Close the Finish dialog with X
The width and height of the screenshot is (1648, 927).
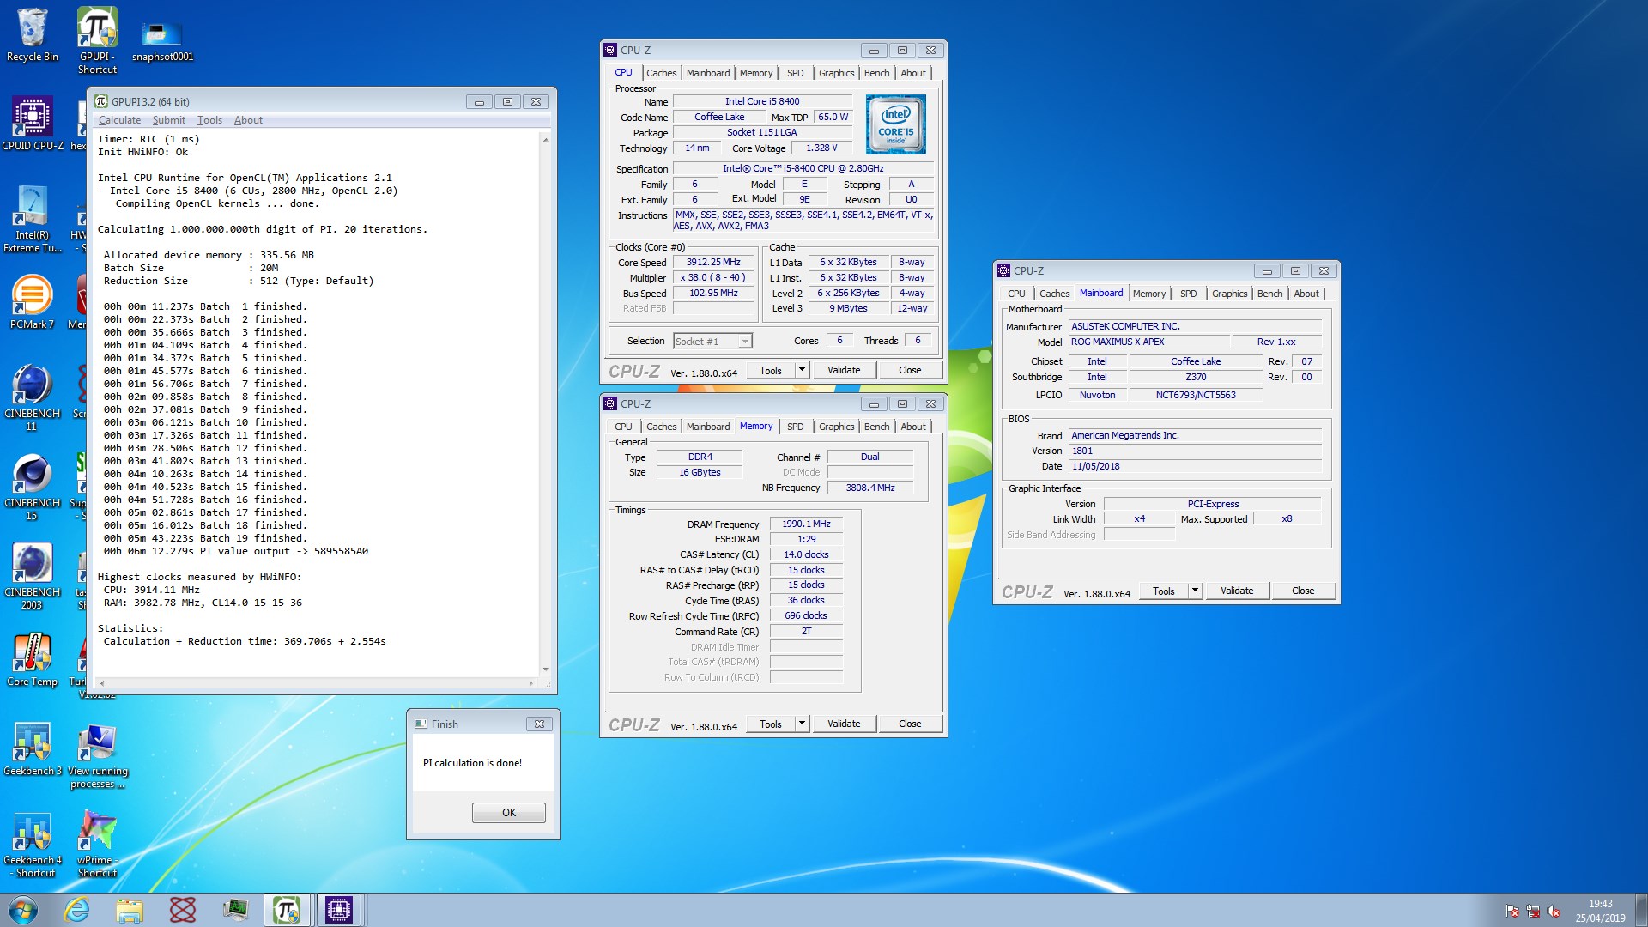click(x=539, y=724)
